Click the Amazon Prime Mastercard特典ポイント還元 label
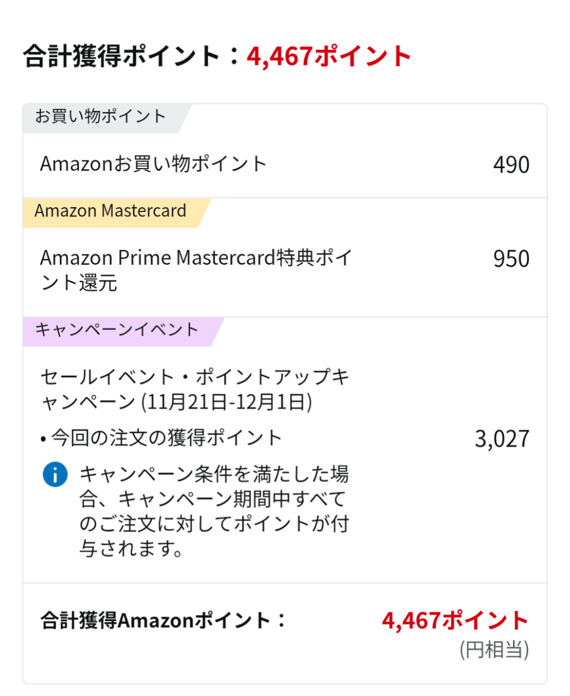The width and height of the screenshot is (570, 696). 196,270
